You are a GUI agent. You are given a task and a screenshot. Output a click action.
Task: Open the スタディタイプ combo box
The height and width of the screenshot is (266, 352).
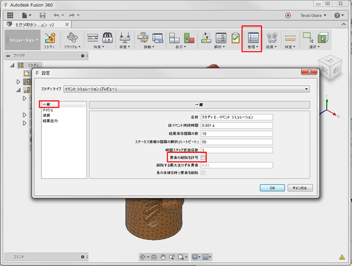pos(186,89)
